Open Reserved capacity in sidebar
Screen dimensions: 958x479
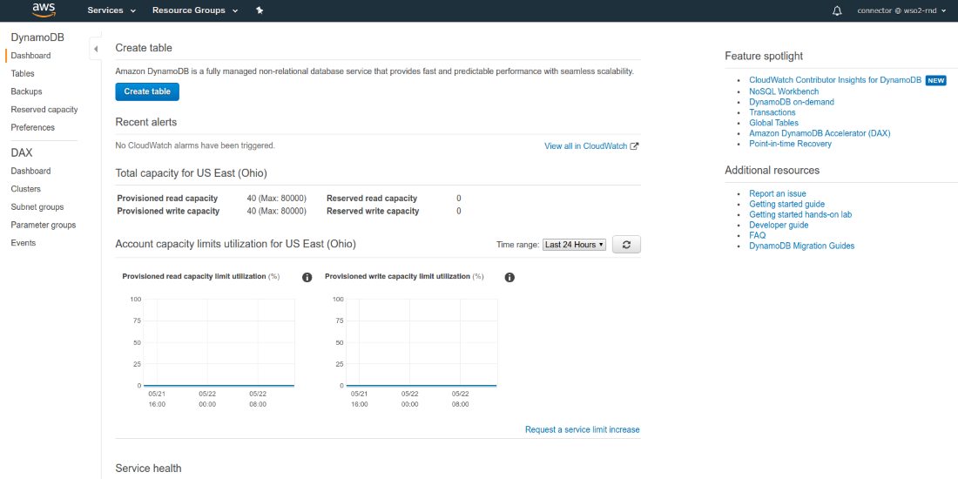(44, 110)
